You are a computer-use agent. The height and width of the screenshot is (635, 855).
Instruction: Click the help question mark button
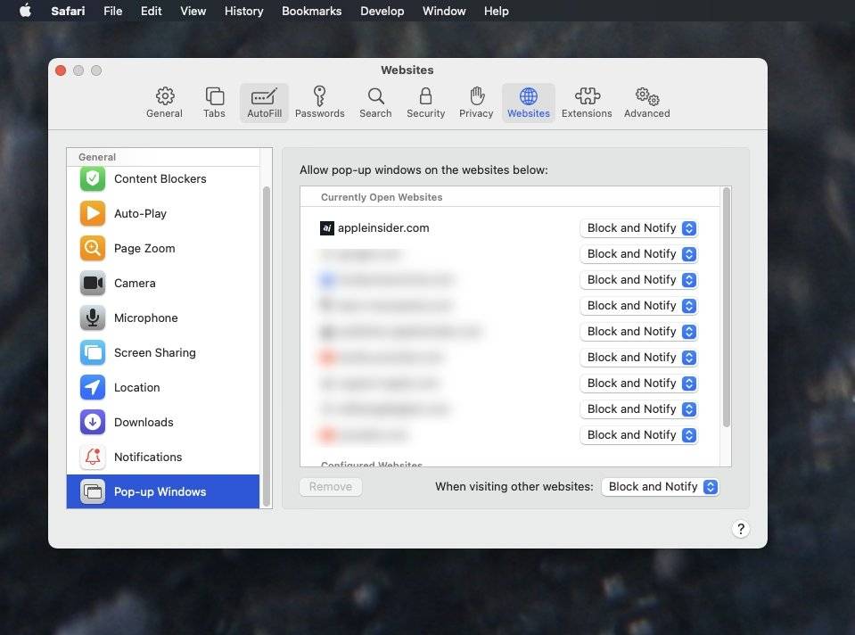[740, 528]
